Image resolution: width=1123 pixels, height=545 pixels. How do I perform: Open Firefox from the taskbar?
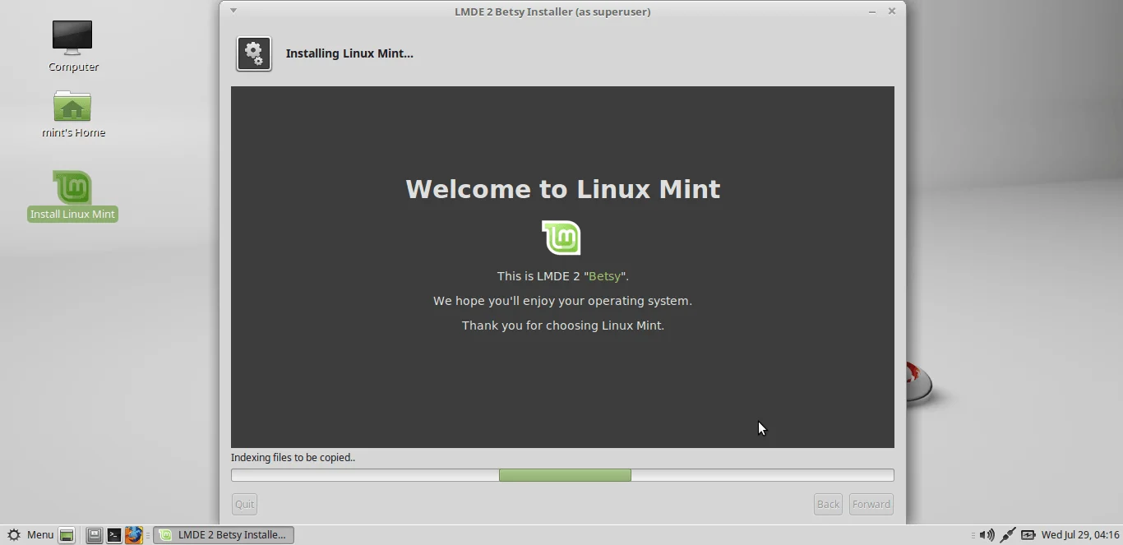134,535
